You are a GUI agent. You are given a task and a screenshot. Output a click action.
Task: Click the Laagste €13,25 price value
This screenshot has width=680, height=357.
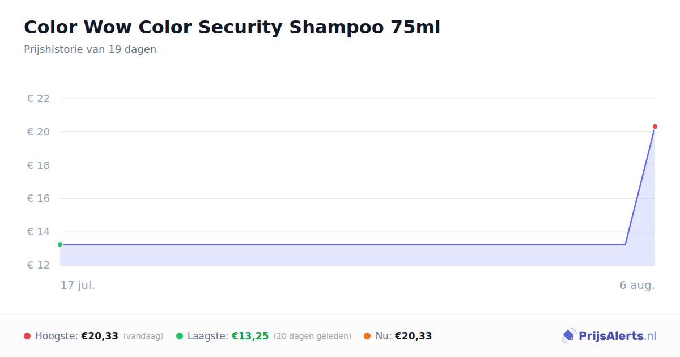click(x=250, y=336)
